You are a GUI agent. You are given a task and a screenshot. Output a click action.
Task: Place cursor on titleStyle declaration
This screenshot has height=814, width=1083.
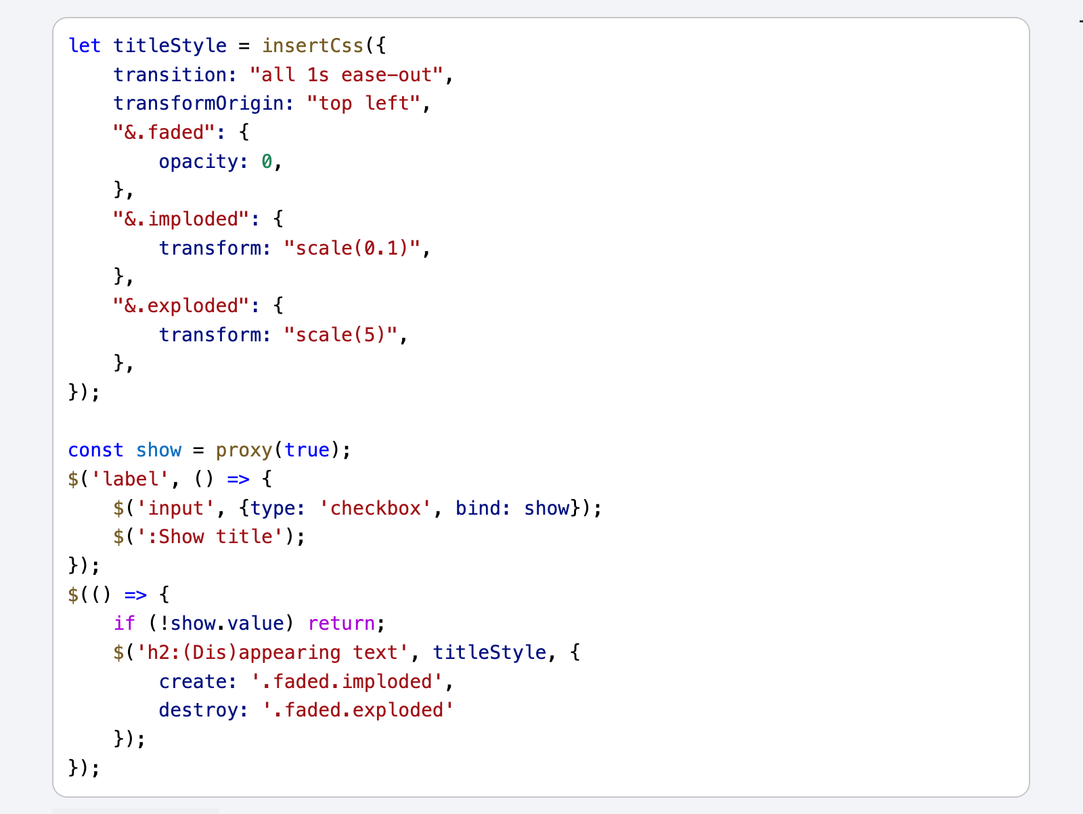(170, 45)
